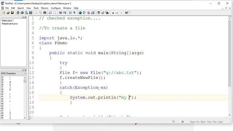
Task: Open Find in Files with the binoculars icon
Action: [107, 13]
